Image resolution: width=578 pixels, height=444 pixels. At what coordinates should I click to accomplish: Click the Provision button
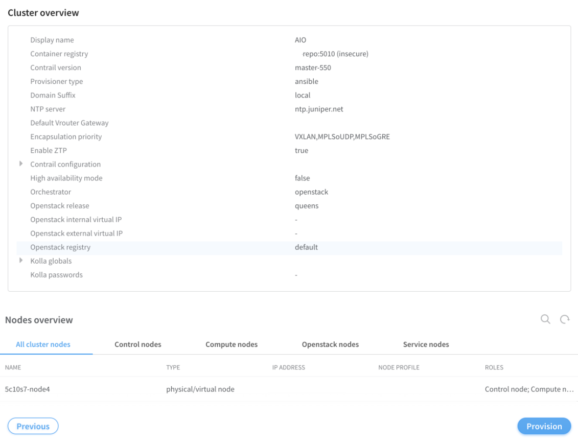[544, 426]
